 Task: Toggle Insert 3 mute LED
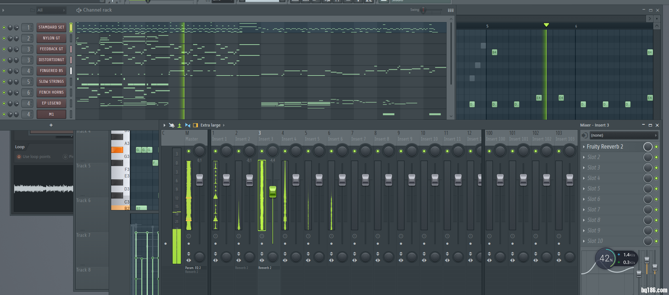262,151
